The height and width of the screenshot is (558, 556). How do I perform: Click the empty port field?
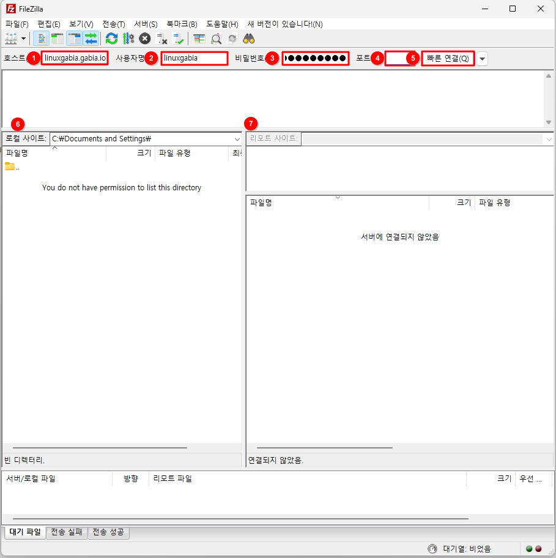(x=400, y=58)
